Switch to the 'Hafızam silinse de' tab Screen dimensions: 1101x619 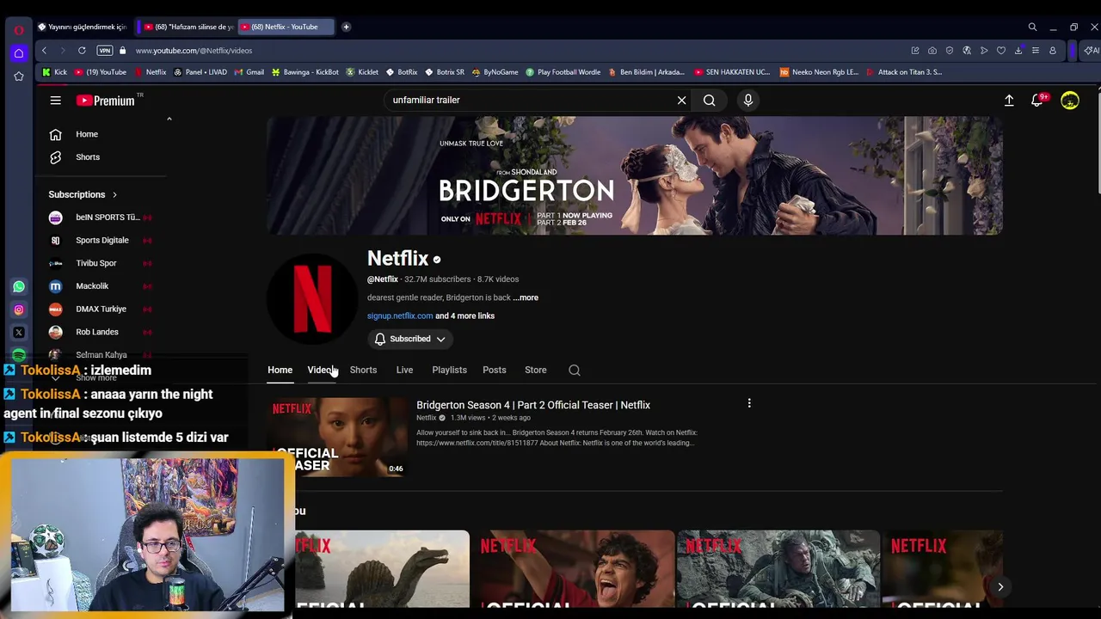click(x=188, y=27)
